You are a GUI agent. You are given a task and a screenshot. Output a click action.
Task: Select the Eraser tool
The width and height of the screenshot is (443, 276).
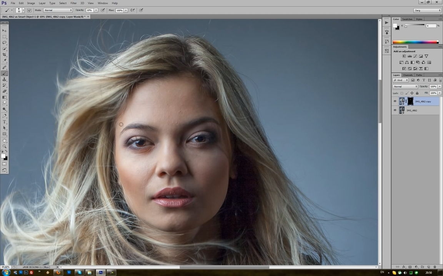pyautogui.click(x=5, y=91)
